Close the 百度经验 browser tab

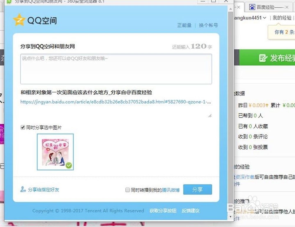[x=287, y=7]
